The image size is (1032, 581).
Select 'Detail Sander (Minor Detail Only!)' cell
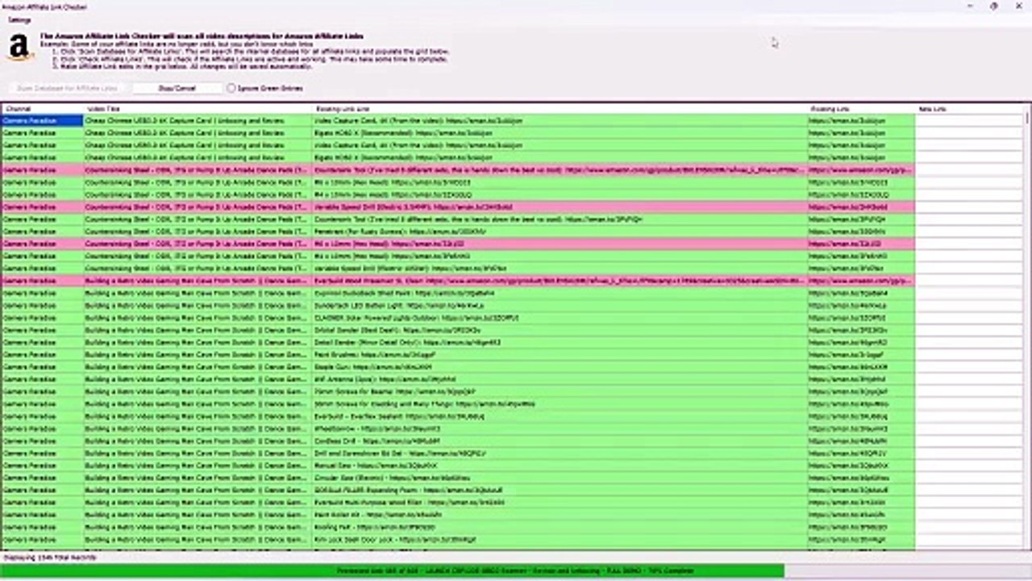[x=560, y=342]
